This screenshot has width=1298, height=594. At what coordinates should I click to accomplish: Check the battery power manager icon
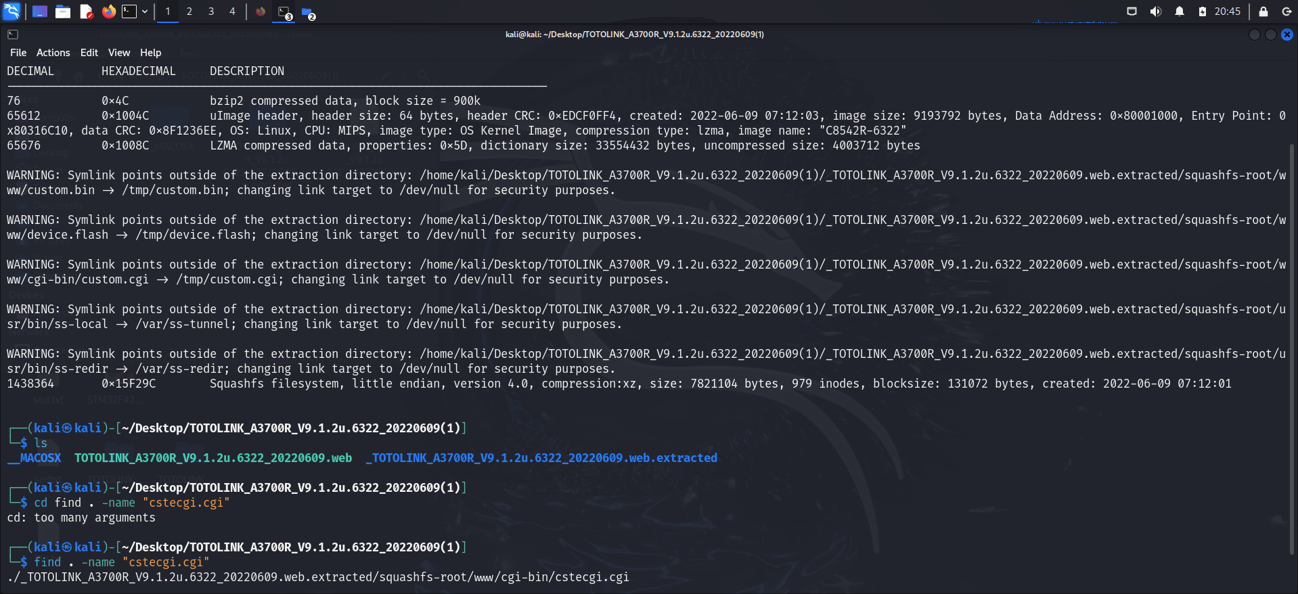pyautogui.click(x=1203, y=12)
